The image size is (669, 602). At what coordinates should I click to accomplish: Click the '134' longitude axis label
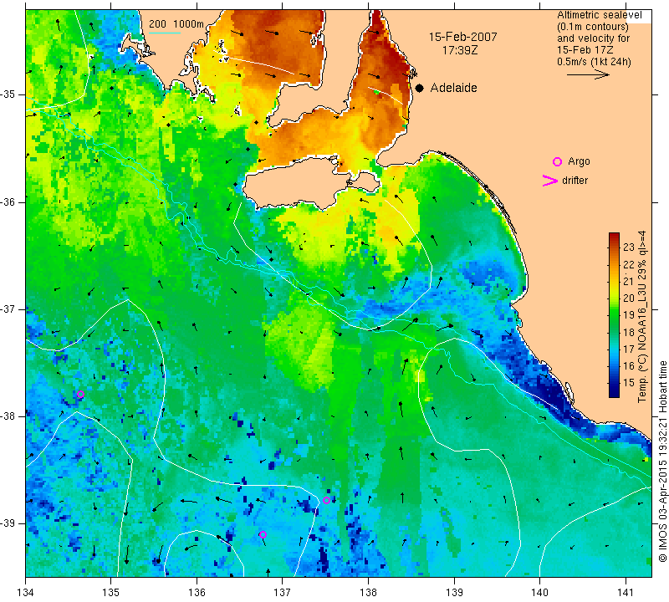tap(26, 593)
